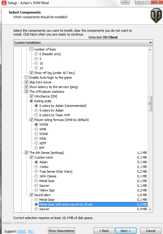Screen dimensions: 163x234
Task: Select 9 colors by Aslain
Action: (36, 110)
